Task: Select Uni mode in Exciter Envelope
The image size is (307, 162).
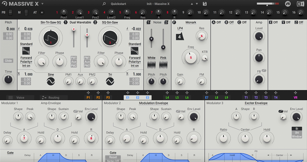Action: [297, 133]
